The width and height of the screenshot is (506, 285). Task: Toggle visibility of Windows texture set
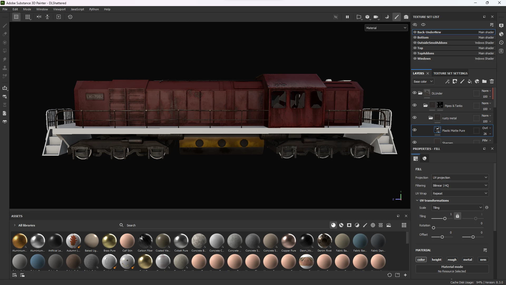415,59
